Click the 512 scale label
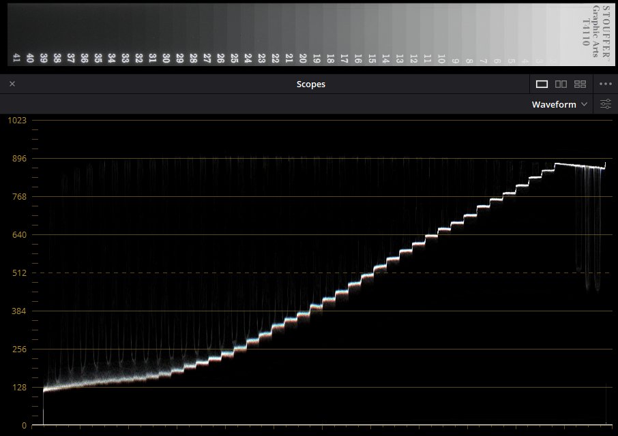The image size is (618, 436). pos(19,273)
